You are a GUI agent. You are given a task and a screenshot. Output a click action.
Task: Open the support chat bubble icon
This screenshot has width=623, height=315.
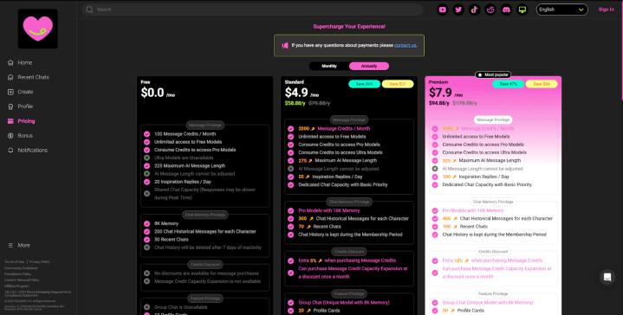[607, 277]
